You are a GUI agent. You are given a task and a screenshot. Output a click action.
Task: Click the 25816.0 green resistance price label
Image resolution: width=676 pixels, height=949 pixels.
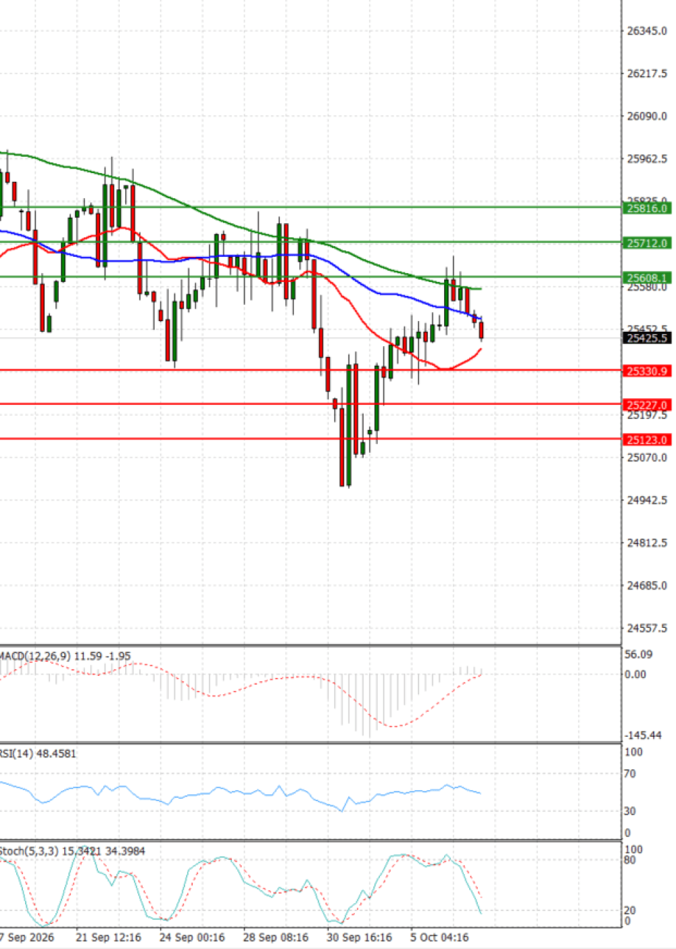[647, 208]
